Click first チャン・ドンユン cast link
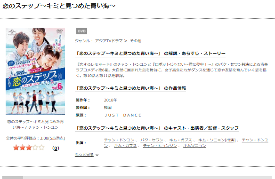Viewport: 275px width, 179px height. pos(119,140)
